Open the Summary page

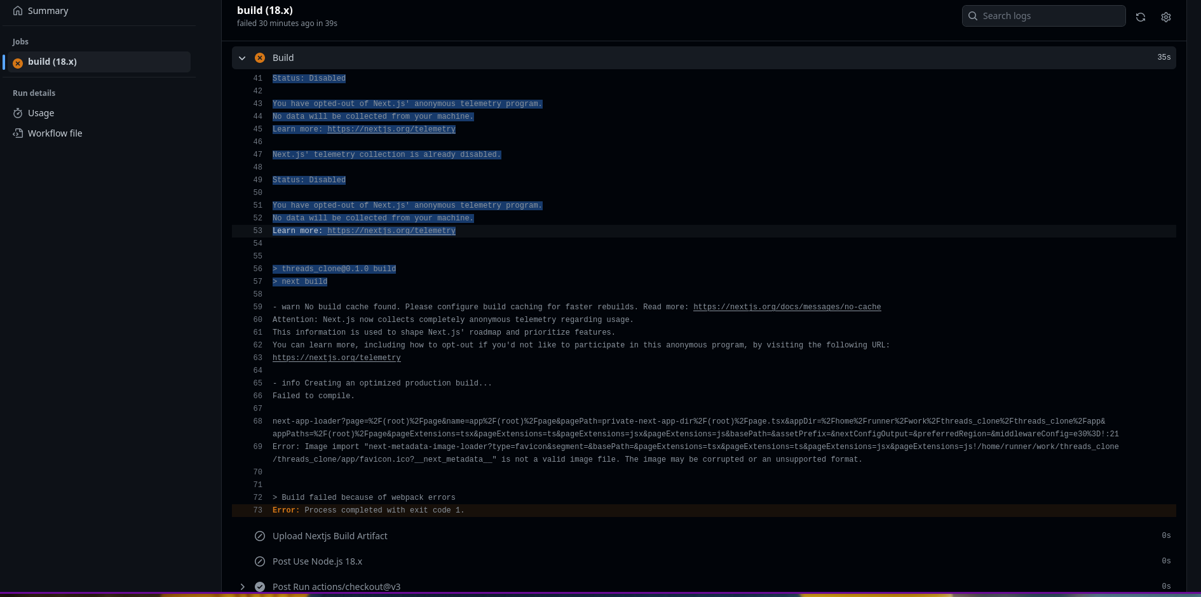(48, 10)
